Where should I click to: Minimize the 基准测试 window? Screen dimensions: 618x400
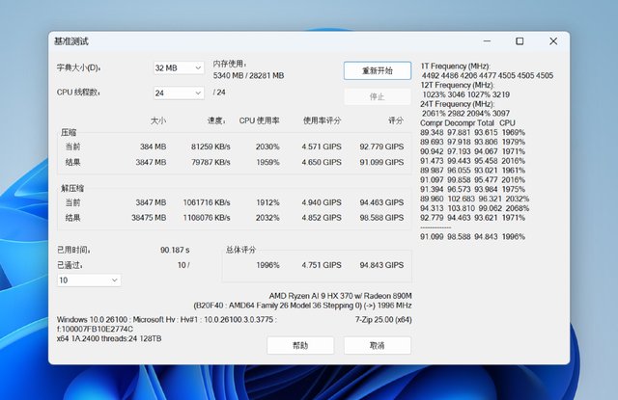487,40
